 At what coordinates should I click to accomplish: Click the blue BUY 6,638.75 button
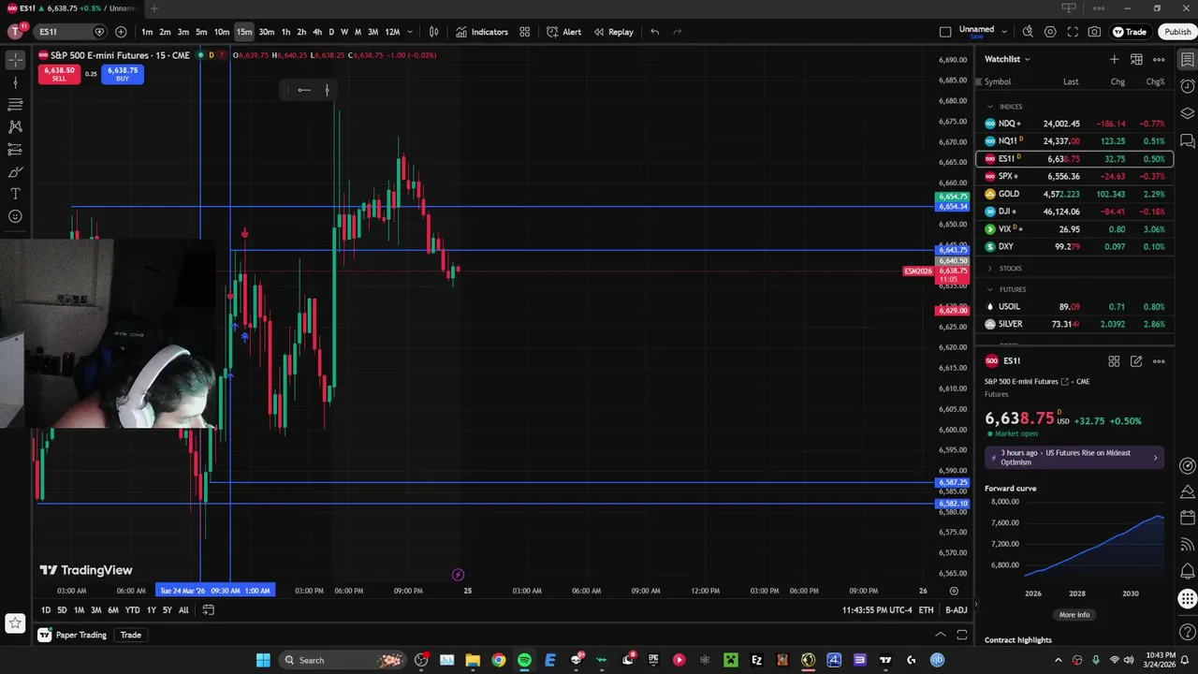click(x=123, y=74)
